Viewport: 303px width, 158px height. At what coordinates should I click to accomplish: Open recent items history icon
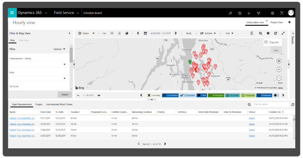[240, 13]
